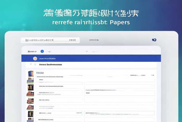Open the blue book cover thumbnail
This screenshot has height=122, width=182.
click(31, 73)
